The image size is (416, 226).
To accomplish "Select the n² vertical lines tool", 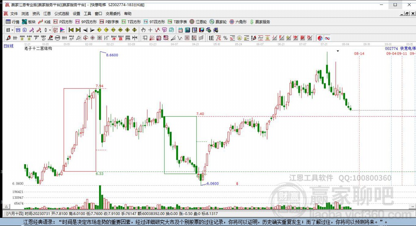I will point(71,38).
